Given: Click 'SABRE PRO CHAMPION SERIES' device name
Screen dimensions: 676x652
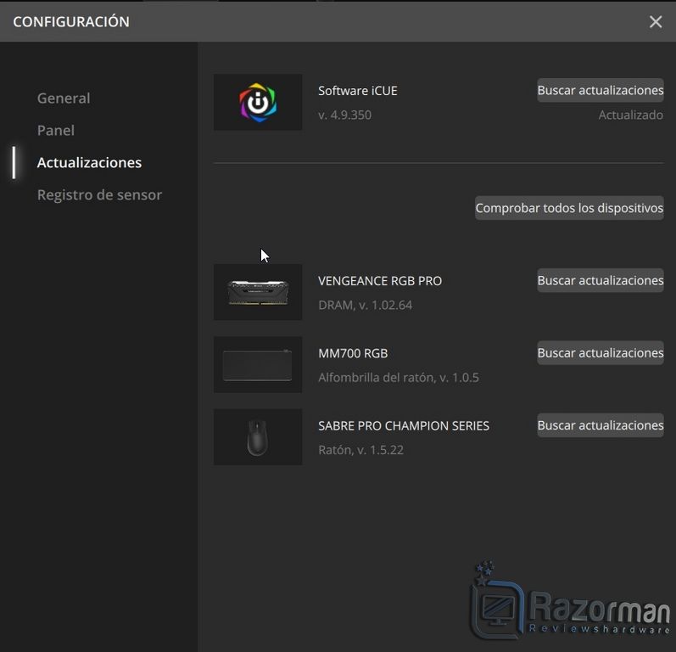Looking at the screenshot, I should tap(404, 426).
